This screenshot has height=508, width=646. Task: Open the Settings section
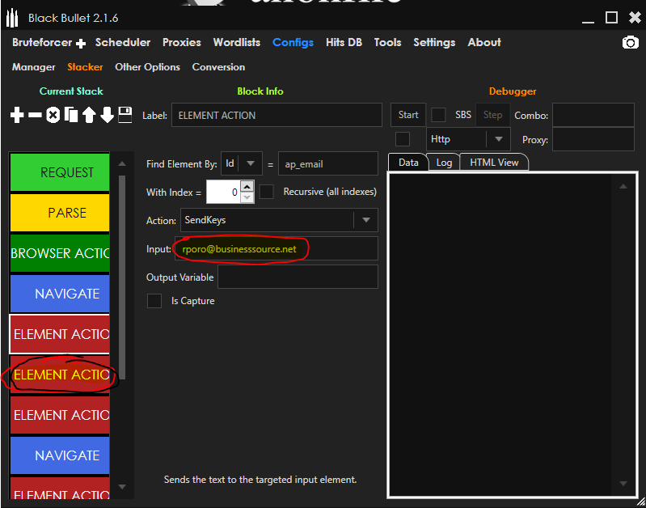pyautogui.click(x=434, y=42)
